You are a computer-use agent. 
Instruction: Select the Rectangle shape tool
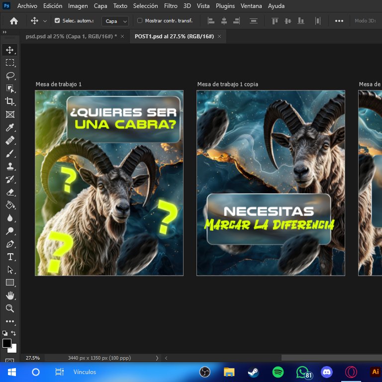point(10,283)
